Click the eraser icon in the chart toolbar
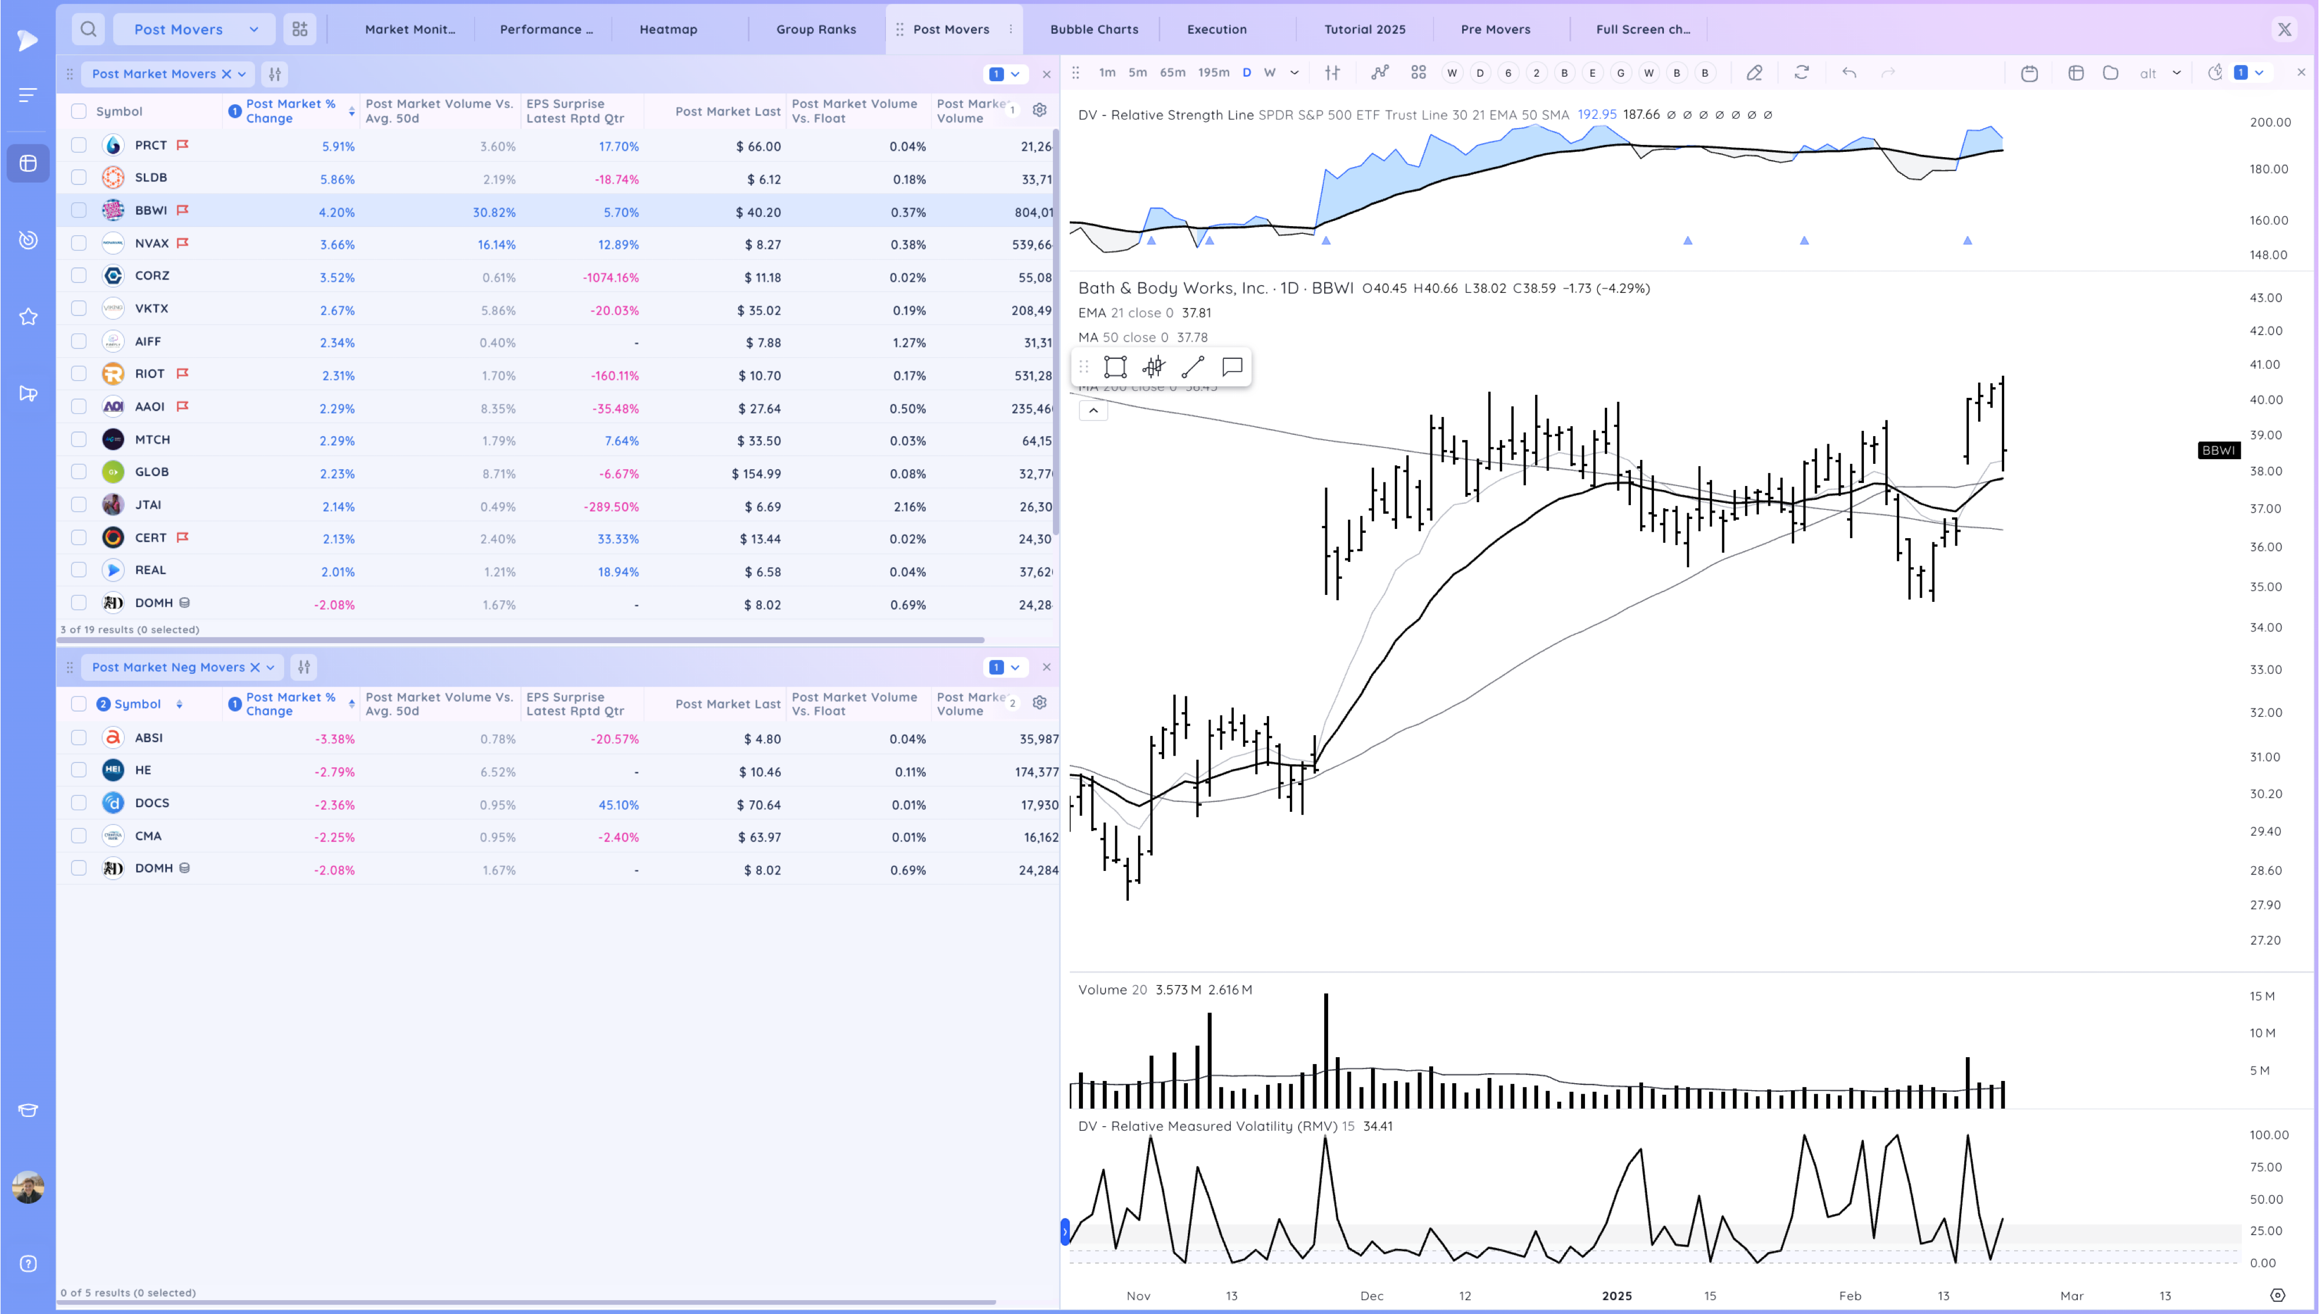 [x=1754, y=73]
